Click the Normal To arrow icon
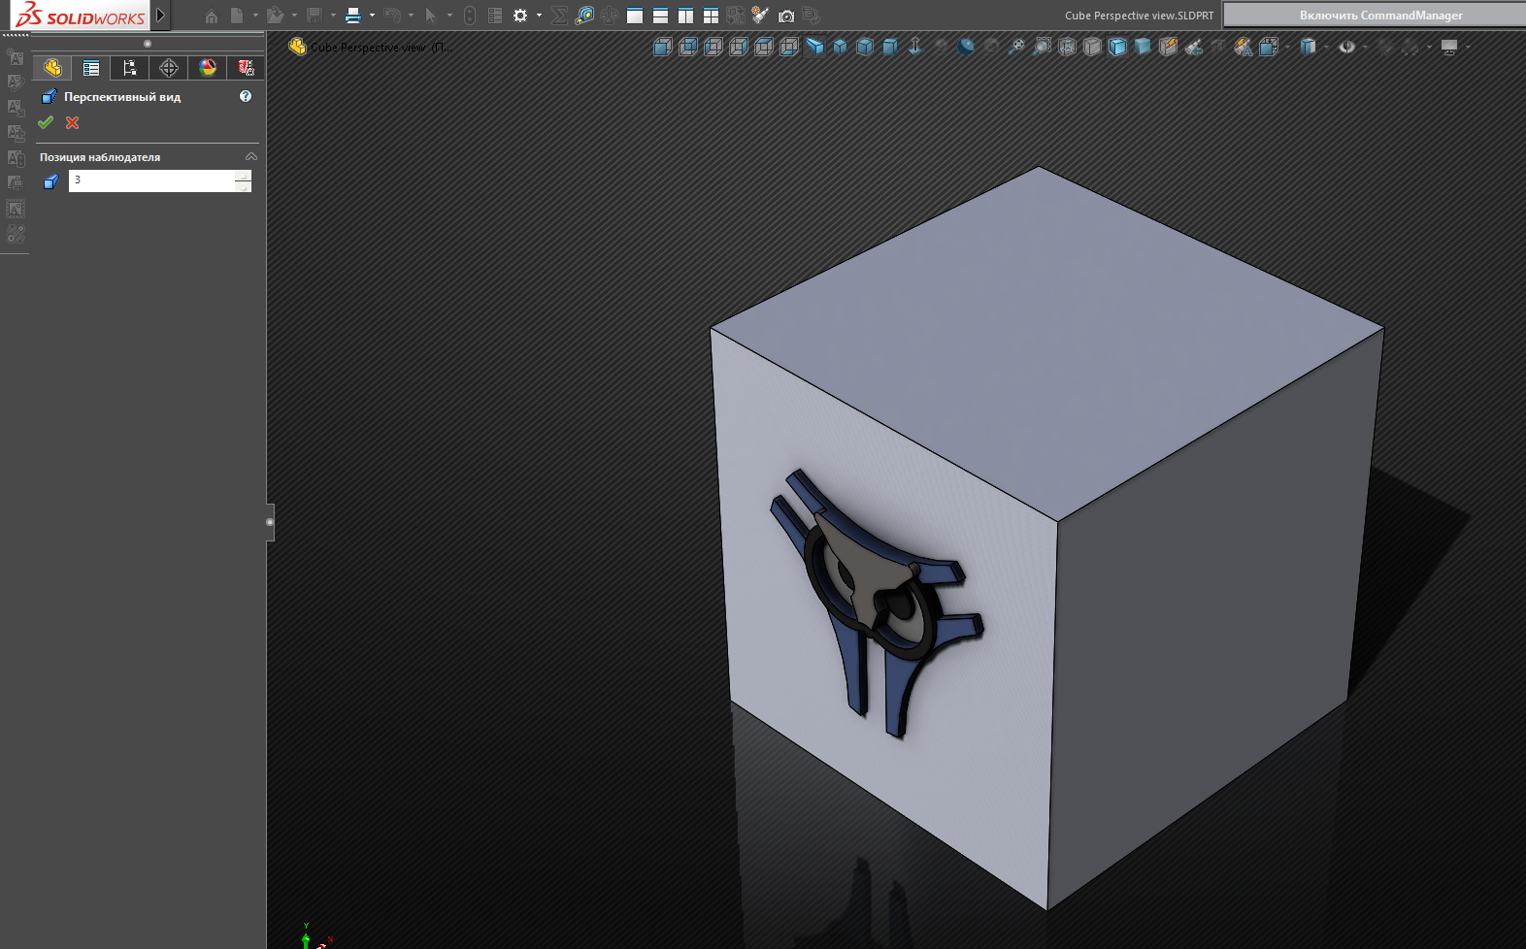This screenshot has width=1526, height=949. [x=915, y=47]
